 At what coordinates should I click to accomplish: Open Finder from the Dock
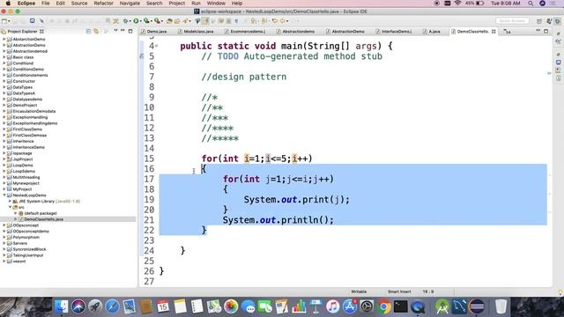[x=62, y=306]
